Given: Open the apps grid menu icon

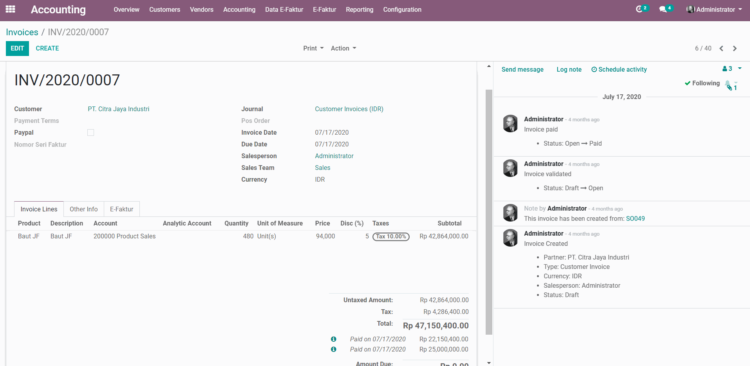Looking at the screenshot, I should [x=11, y=9].
